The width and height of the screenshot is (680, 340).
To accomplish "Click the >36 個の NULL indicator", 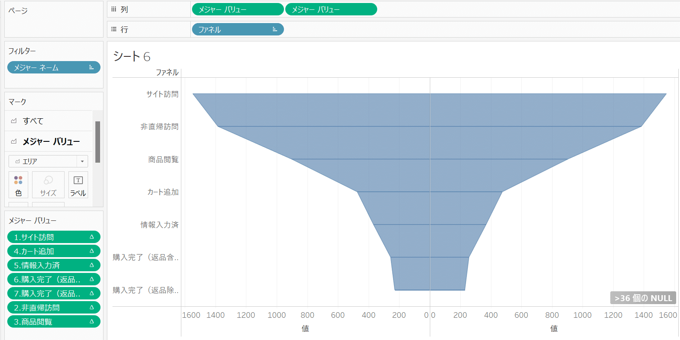I will 643,298.
